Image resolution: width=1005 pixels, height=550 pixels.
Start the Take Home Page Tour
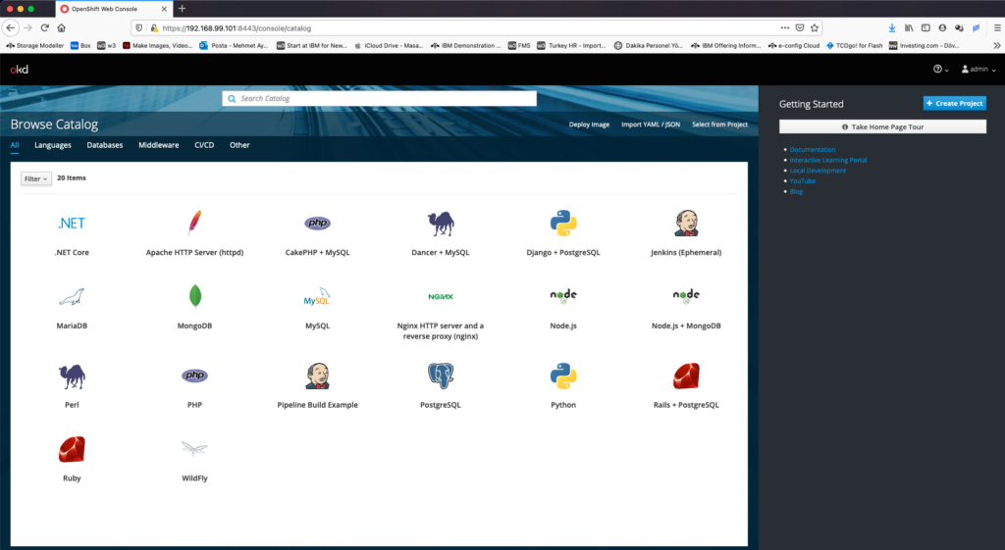882,126
